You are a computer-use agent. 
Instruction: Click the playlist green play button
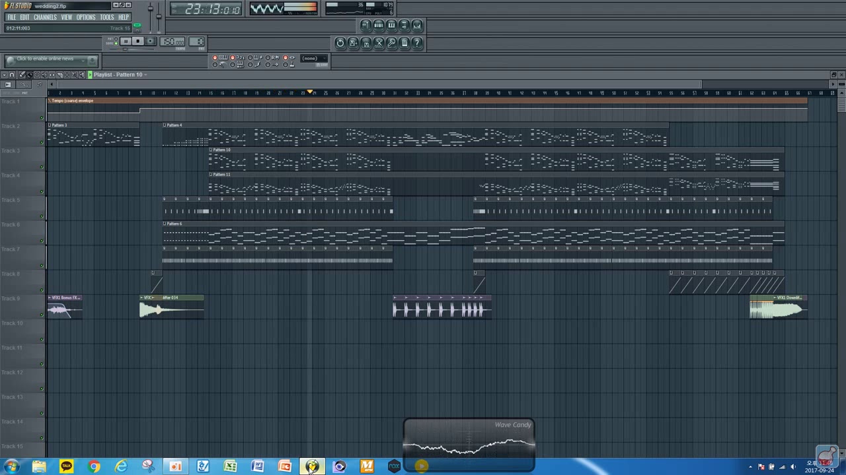pyautogui.click(x=90, y=75)
